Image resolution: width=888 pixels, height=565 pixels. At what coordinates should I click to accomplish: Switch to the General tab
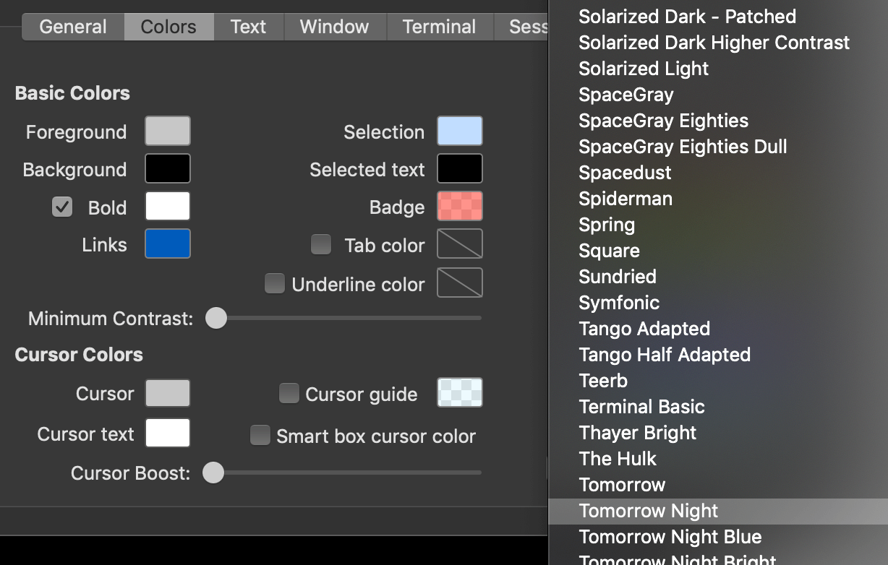click(73, 27)
